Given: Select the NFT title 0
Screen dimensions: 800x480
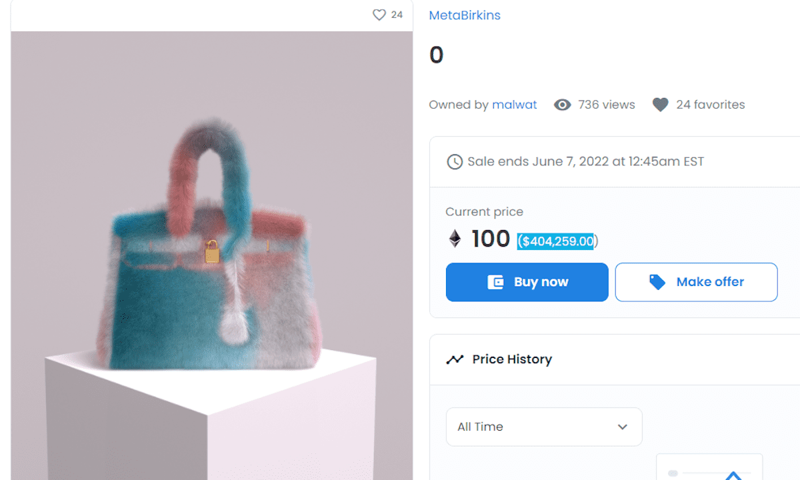Looking at the screenshot, I should [x=436, y=55].
